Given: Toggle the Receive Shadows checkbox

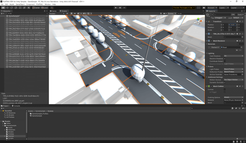Looking at the screenshot, I should (x=225, y=59).
